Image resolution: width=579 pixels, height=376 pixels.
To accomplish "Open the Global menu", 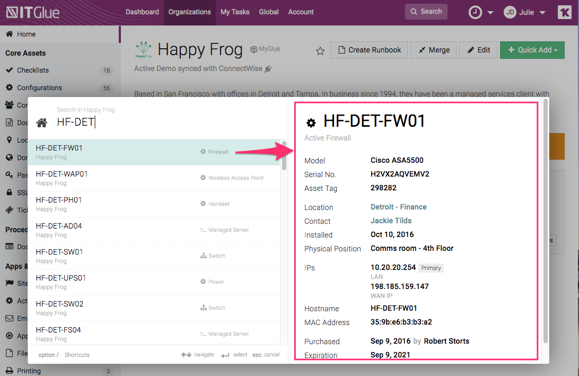I will 269,12.
